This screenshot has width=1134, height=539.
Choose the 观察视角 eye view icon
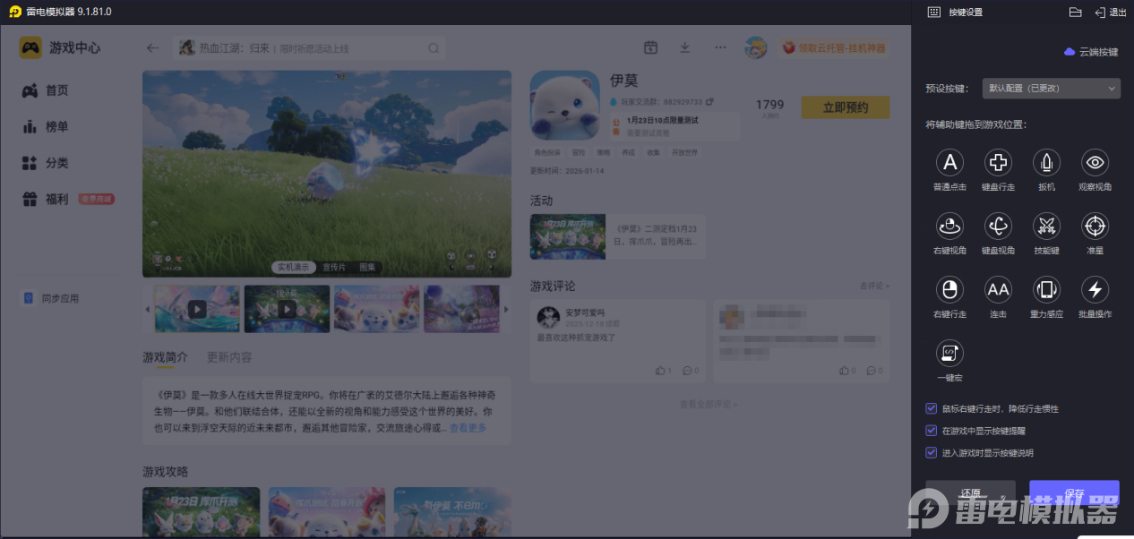[1095, 162]
